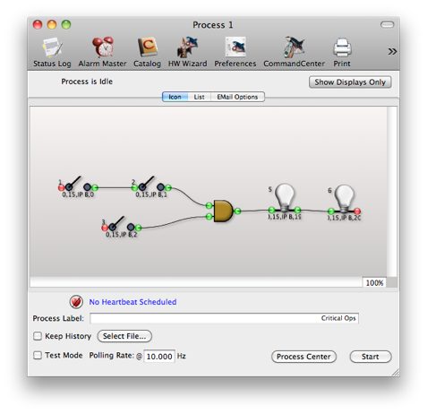Enable the Keep History checkbox
Screen dimensions: 427x414
tap(38, 336)
